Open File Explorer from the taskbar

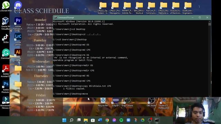coord(86,120)
